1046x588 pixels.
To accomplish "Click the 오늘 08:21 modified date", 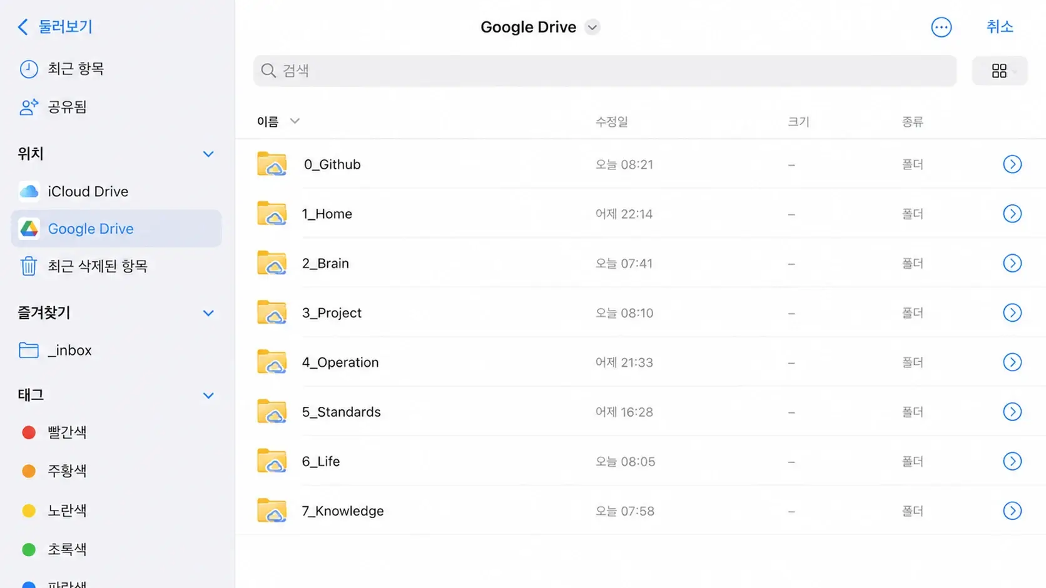I will click(624, 164).
